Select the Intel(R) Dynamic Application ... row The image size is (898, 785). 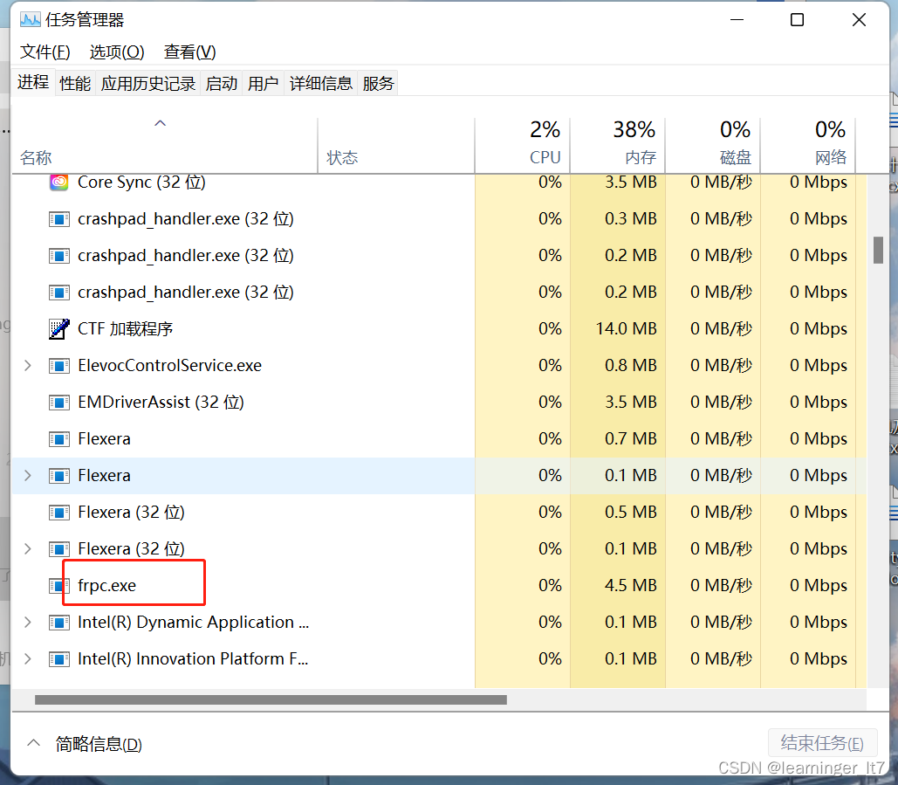(x=439, y=623)
